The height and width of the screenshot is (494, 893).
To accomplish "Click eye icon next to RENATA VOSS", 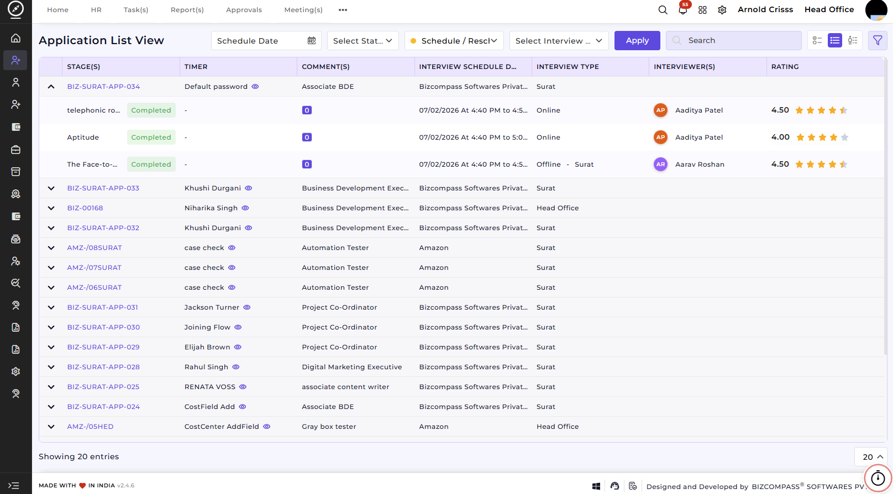I will tap(243, 387).
